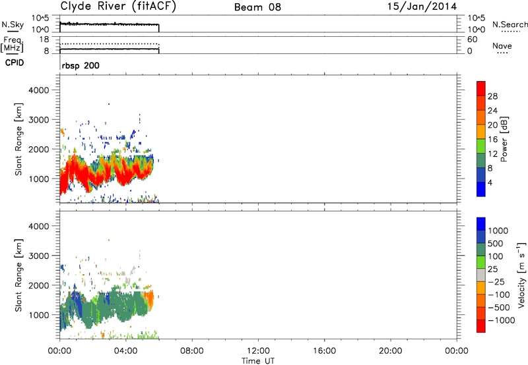Click the power panel 'Slant Range [km]' label
528x365 pixels.
[18, 139]
